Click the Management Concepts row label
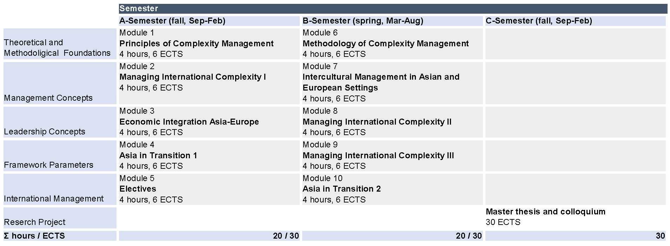Screen dimensions: 670x246 tap(60, 83)
